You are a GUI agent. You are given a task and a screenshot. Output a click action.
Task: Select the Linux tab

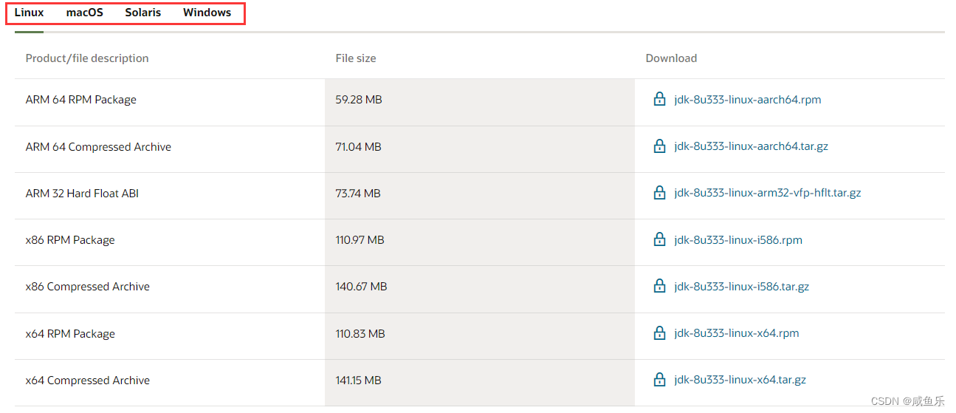point(30,13)
